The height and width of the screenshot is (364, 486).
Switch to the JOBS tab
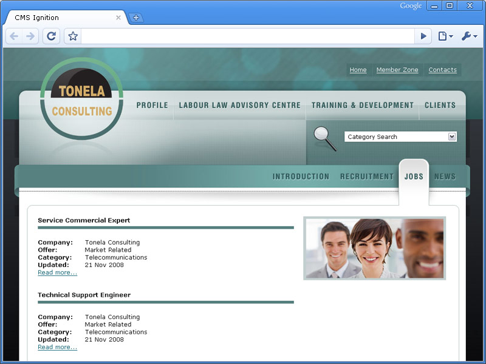click(x=414, y=177)
